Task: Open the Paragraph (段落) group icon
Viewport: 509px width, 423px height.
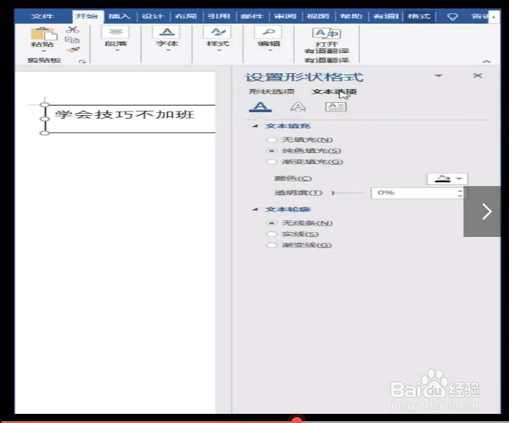Action: coord(115,32)
